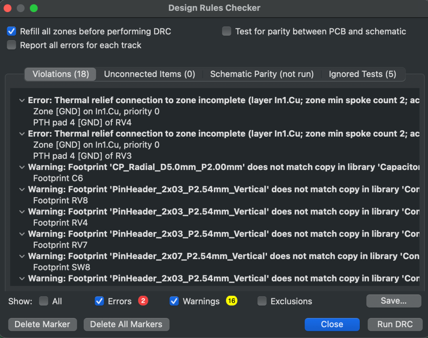The width and height of the screenshot is (428, 338).
Task: Enable the Exclusions filter checkbox
Action: coord(262,301)
